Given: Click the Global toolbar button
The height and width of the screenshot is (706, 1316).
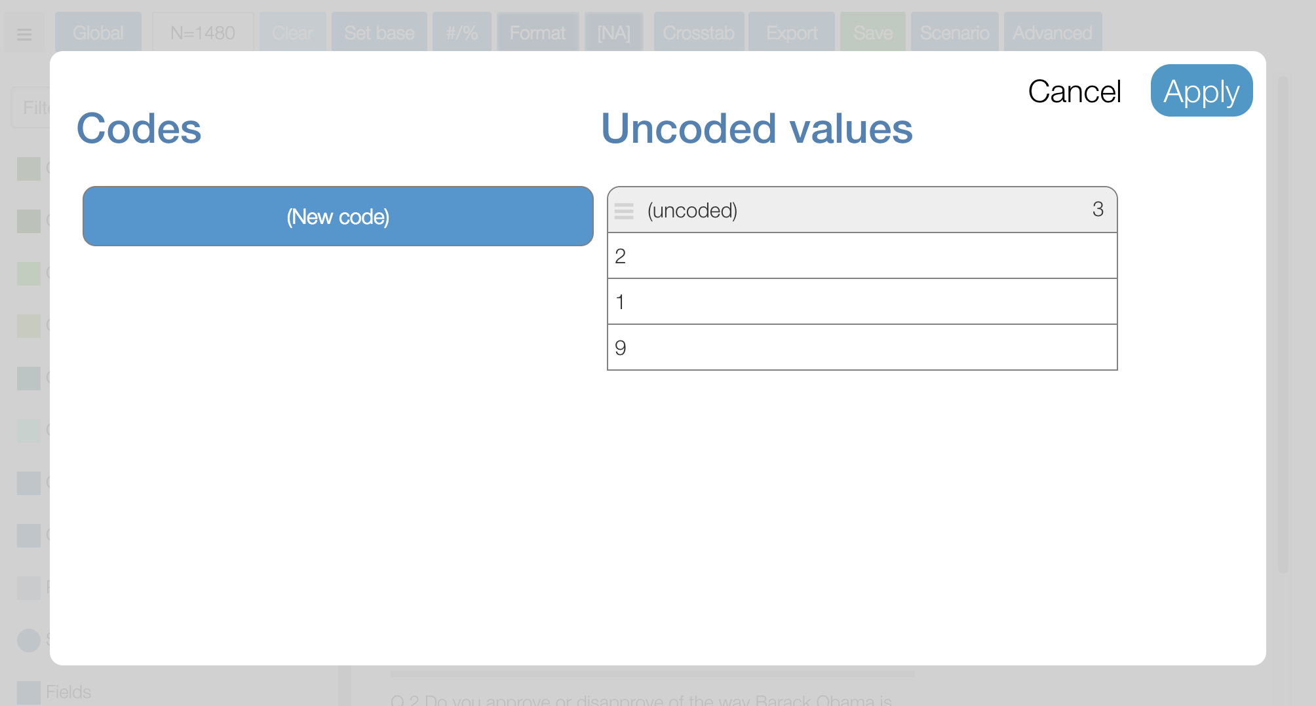Looking at the screenshot, I should click(x=98, y=32).
